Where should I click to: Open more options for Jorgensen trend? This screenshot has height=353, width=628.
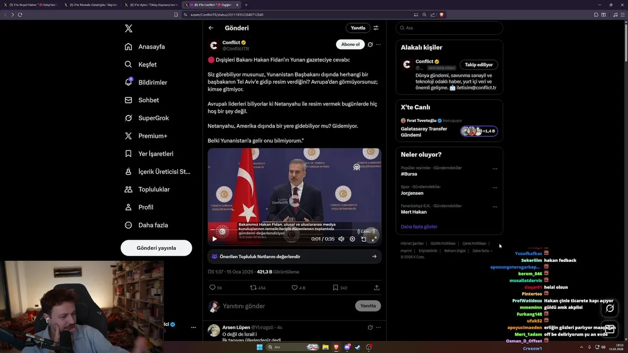pos(495,188)
